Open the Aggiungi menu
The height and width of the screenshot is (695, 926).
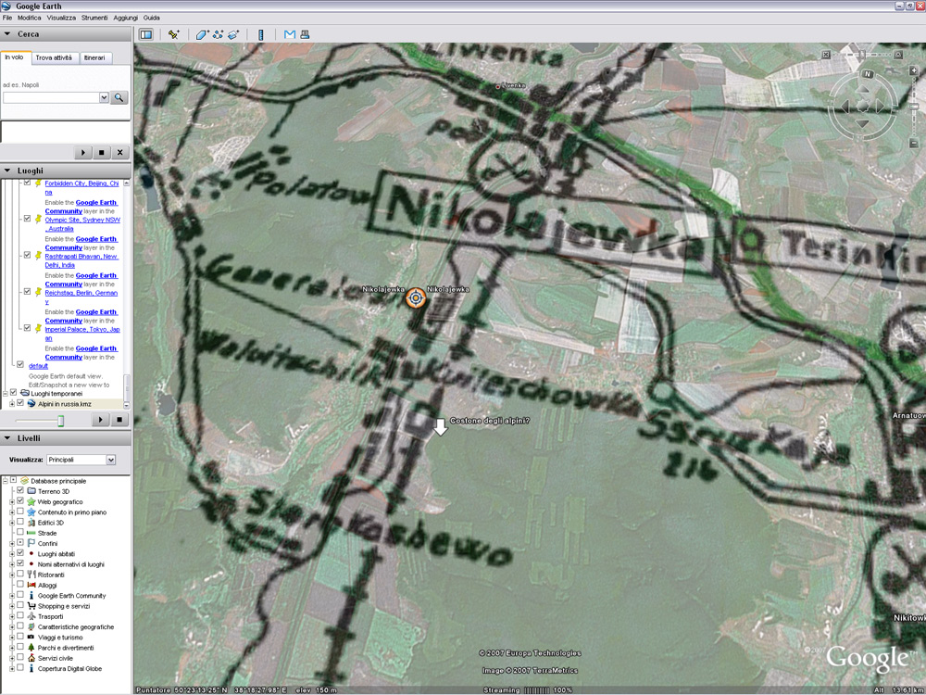125,18
